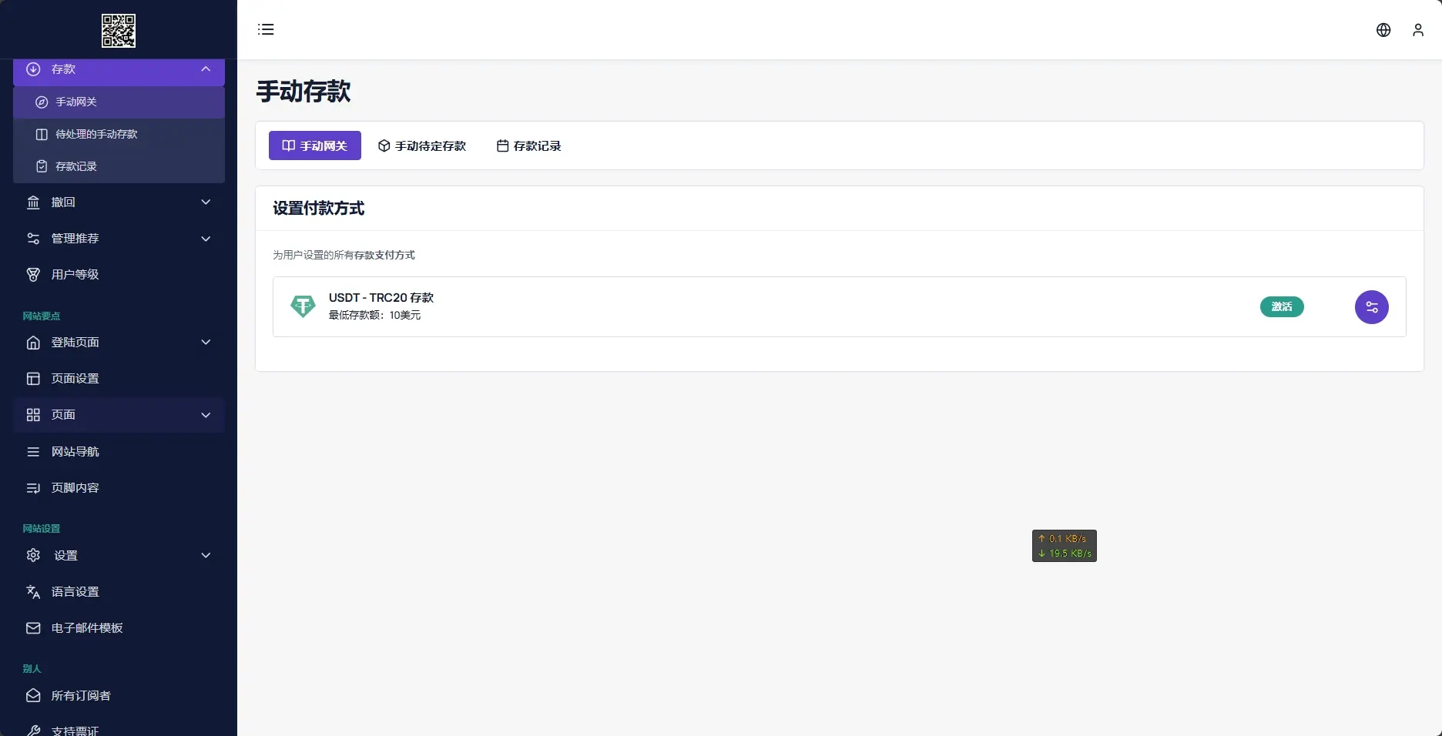Click the green 激活 status badge

(x=1282, y=307)
